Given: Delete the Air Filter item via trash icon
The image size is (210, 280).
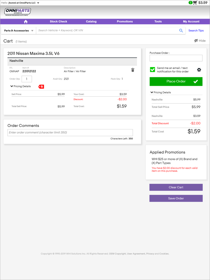Looking at the screenshot, I should [133, 70].
